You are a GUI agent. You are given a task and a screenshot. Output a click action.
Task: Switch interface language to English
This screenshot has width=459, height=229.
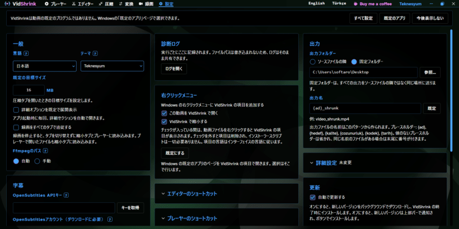(x=316, y=3)
